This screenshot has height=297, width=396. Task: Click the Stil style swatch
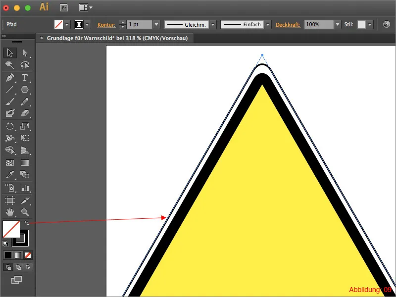point(361,24)
